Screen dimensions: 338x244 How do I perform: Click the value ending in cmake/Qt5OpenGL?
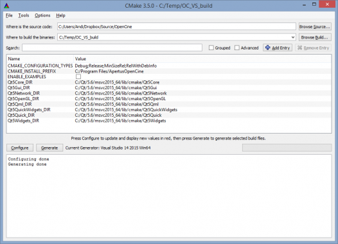click(x=120, y=99)
